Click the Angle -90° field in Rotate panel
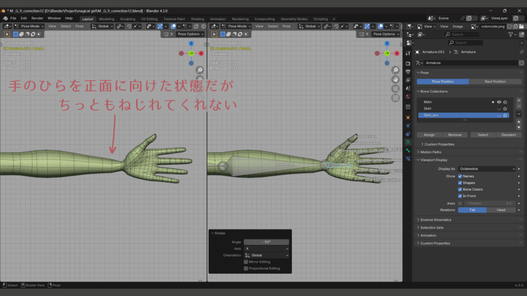 click(266, 242)
